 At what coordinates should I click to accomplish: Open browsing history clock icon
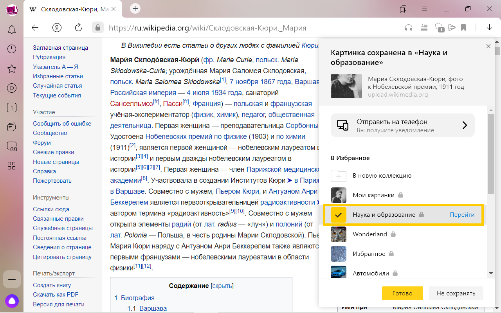(x=12, y=49)
